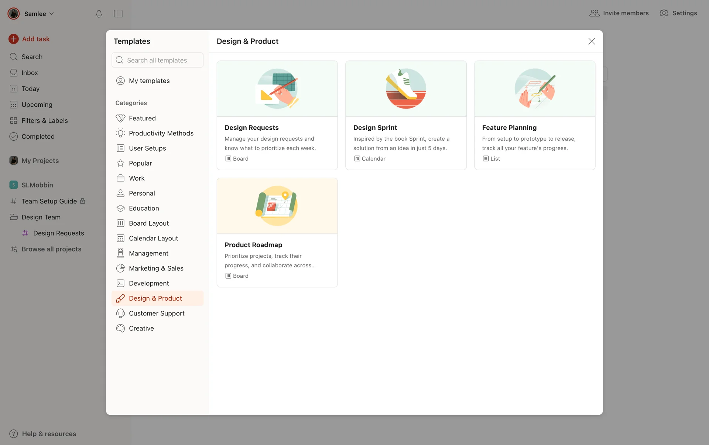Click in Search all templates field
The image size is (709, 445).
(162, 60)
